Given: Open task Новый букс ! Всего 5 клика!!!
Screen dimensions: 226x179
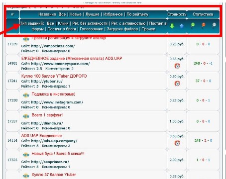Looking at the screenshot, I should point(58,154).
